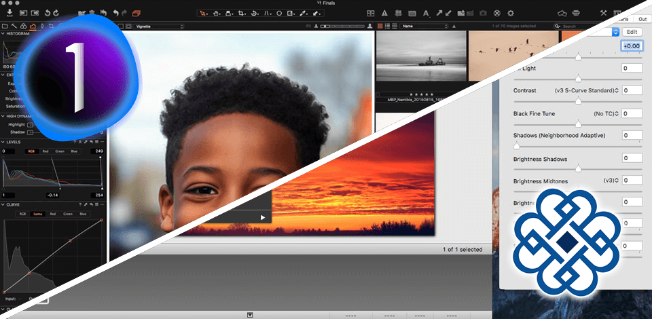Click the undo arrow icon
This screenshot has height=319, width=652.
click(x=115, y=12)
